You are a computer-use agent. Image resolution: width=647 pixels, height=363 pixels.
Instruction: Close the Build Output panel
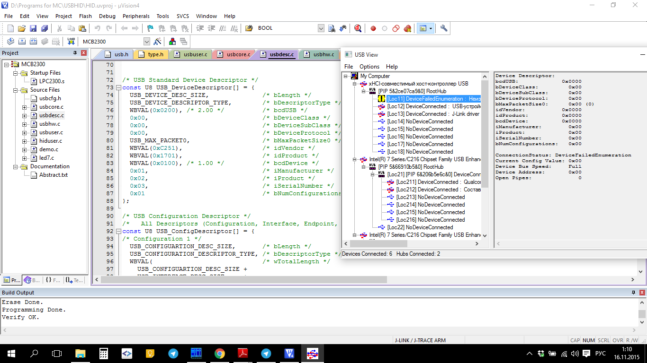tap(642, 293)
